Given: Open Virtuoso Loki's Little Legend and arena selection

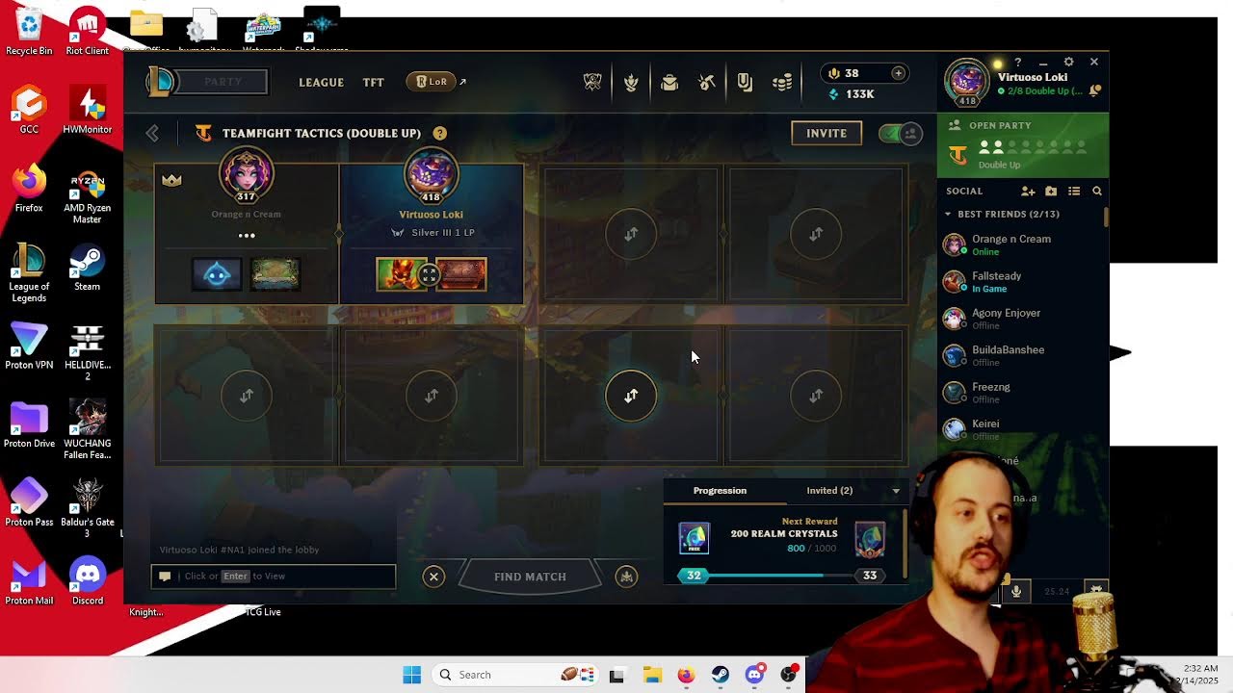Looking at the screenshot, I should [431, 275].
